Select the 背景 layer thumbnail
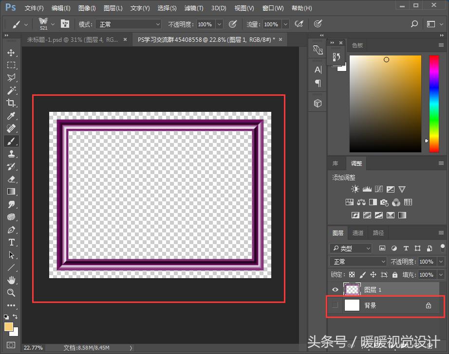 (352, 305)
